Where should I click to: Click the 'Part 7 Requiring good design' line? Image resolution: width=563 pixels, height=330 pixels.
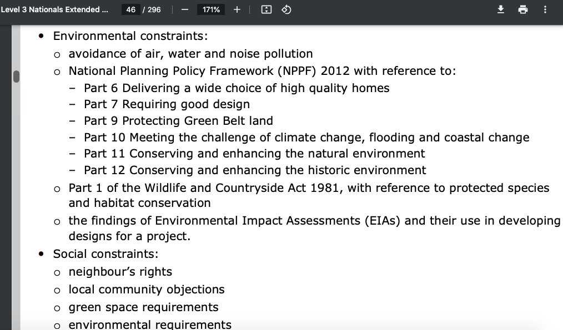pos(167,104)
